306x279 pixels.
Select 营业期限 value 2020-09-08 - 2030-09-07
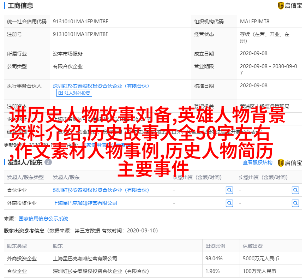pos(268,70)
